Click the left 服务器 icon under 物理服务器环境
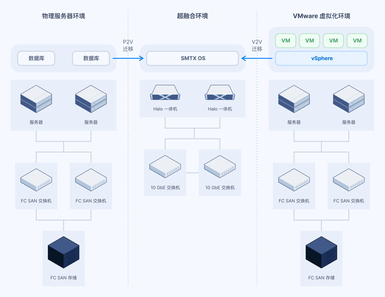This screenshot has height=297, width=385. (36, 99)
